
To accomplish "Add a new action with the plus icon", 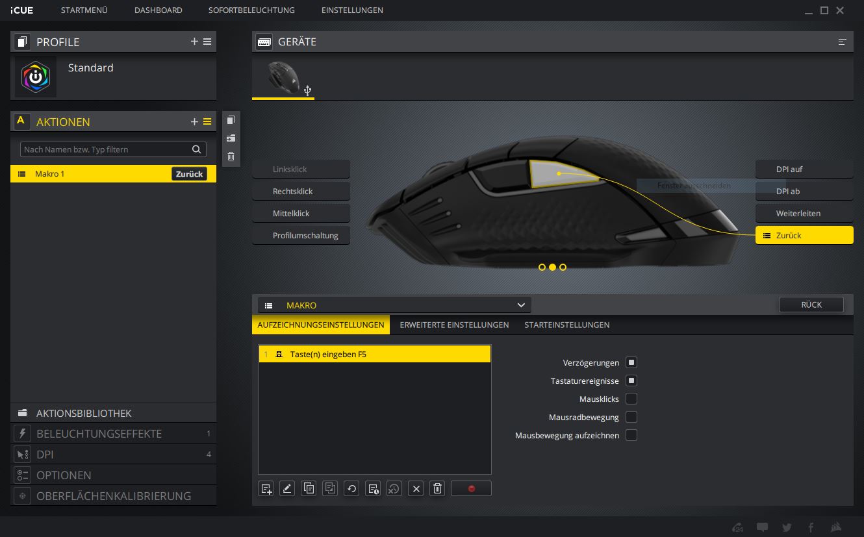I will click(x=194, y=121).
